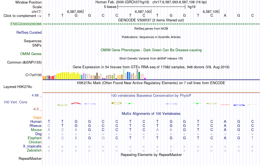The image size is (260, 165).
Task: Click the magenta last bar in GTEx chart
Action: pos(145,78)
